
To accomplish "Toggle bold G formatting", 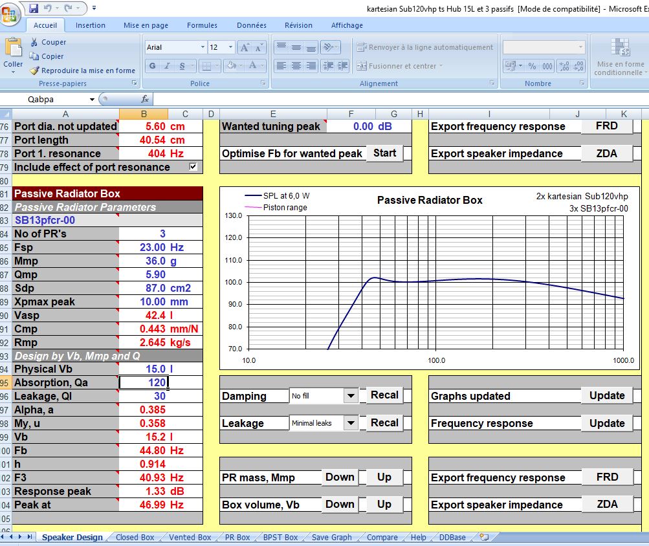I will pyautogui.click(x=152, y=65).
